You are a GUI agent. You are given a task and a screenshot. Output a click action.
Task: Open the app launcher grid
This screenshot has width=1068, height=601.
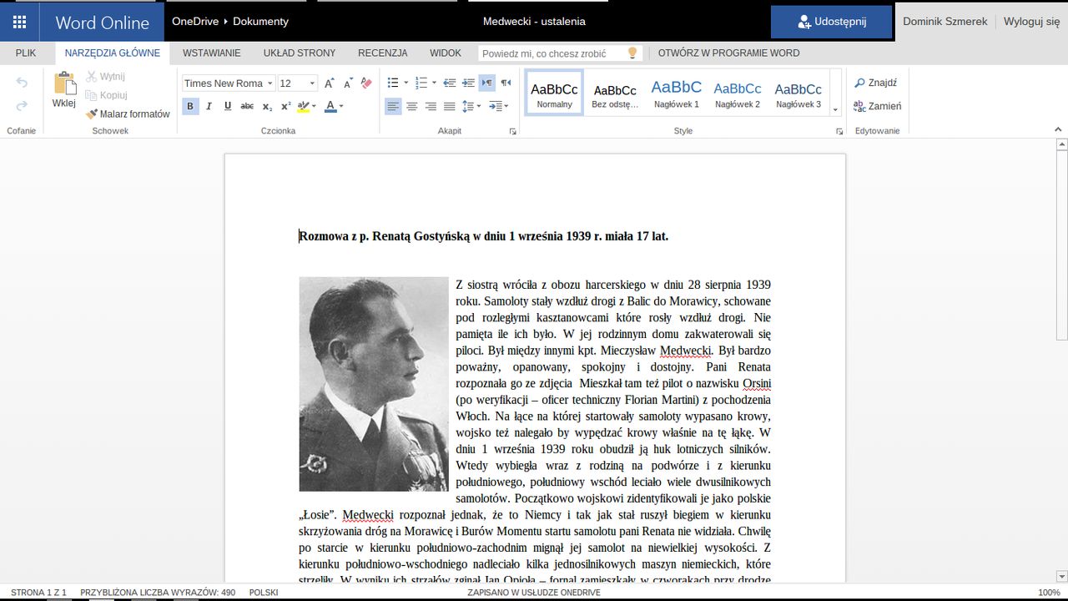pyautogui.click(x=20, y=23)
